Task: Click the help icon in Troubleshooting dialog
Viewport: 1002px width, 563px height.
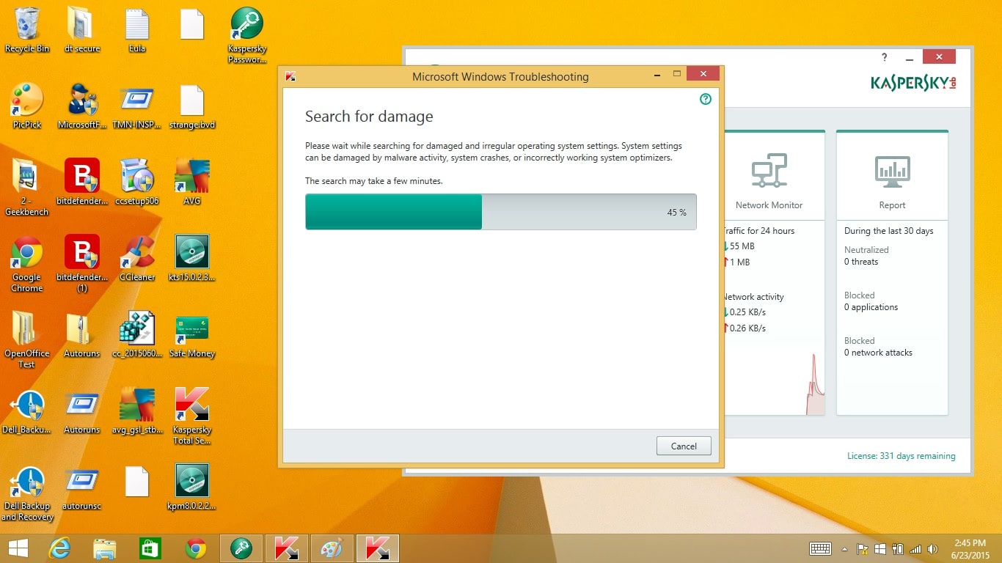Action: tap(706, 99)
